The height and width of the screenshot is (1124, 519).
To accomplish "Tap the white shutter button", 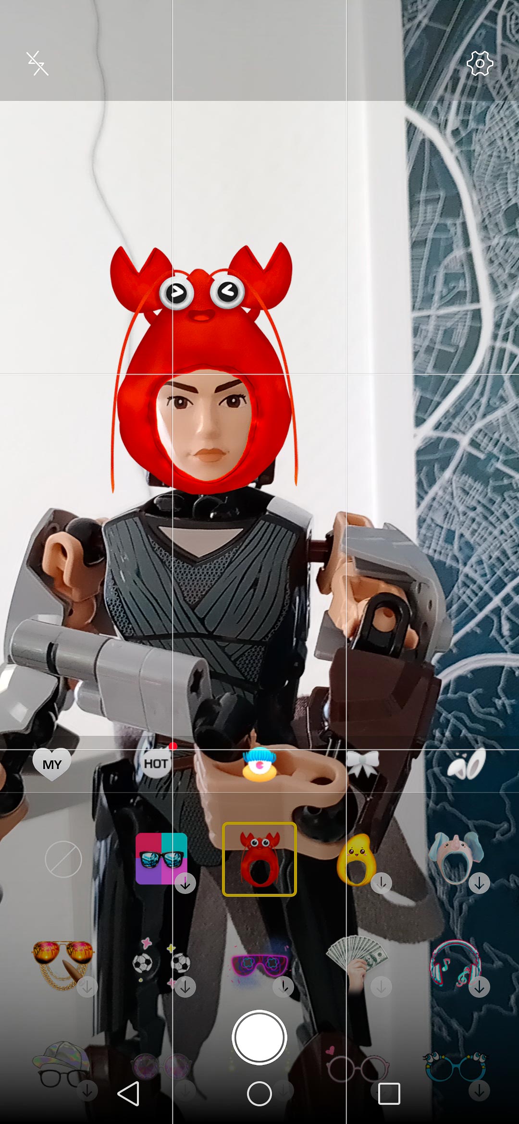I will coord(259,1038).
